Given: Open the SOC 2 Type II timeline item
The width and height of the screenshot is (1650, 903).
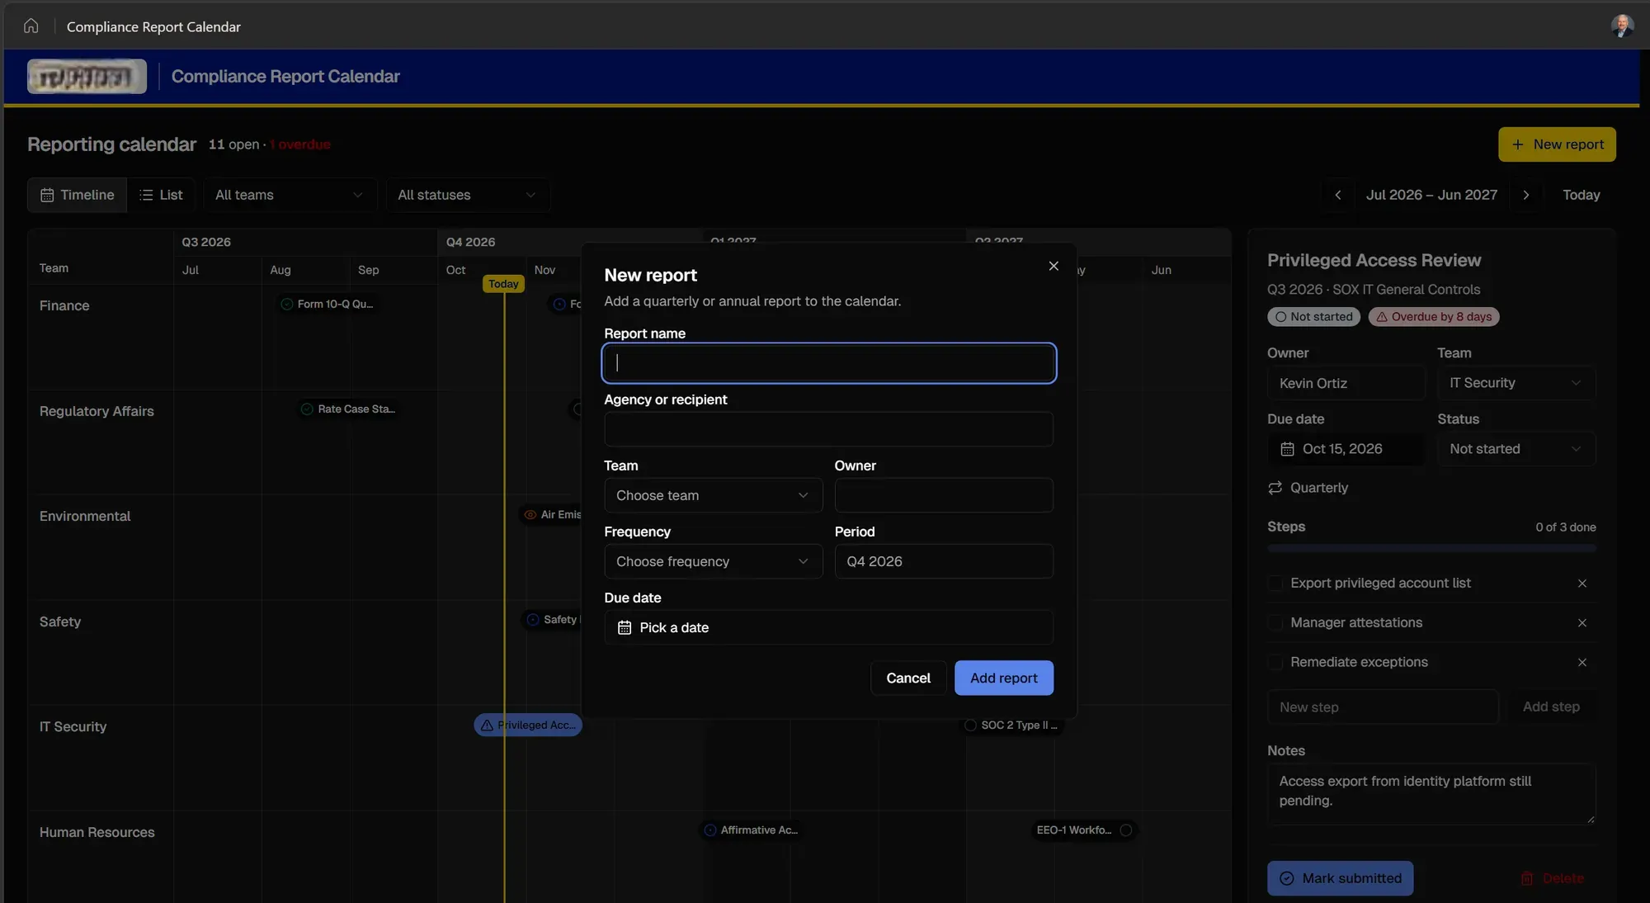Looking at the screenshot, I should coord(1011,726).
